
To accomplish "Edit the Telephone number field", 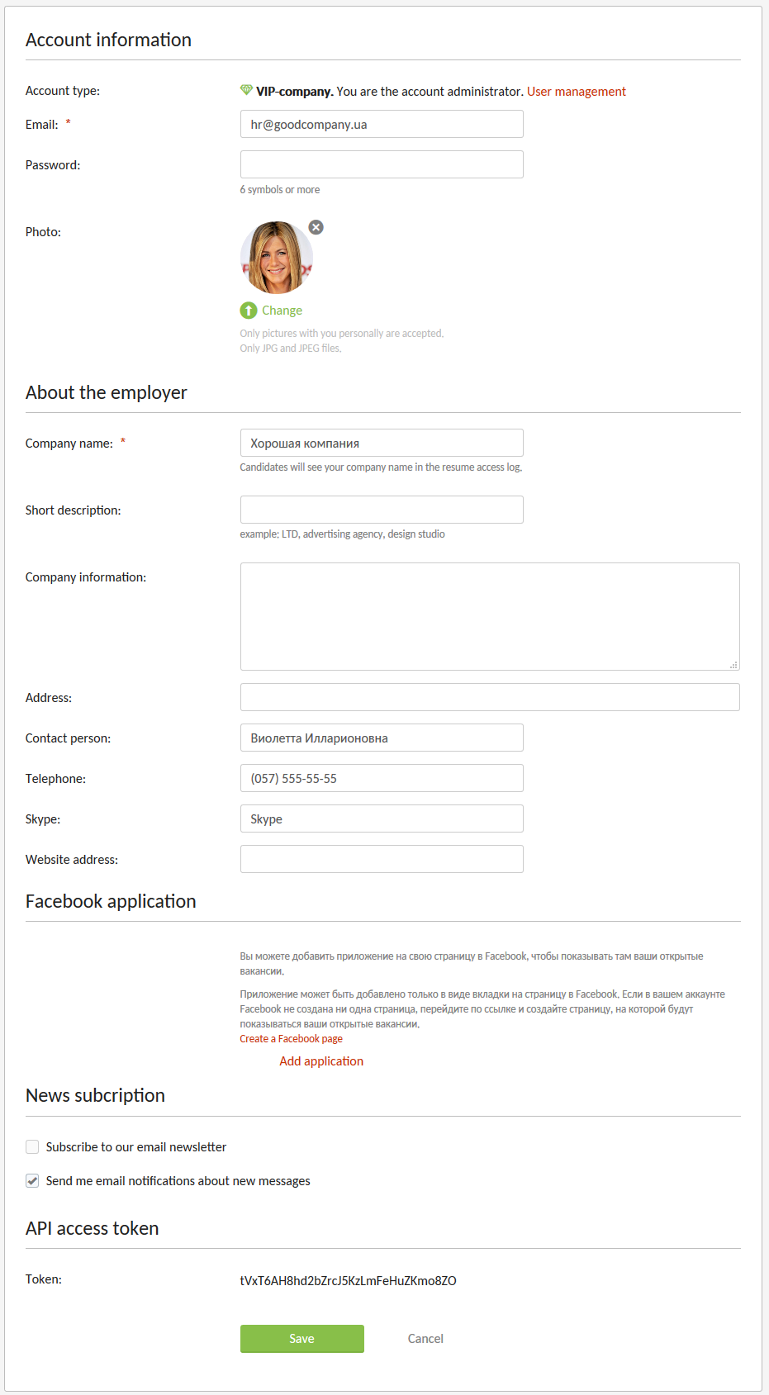I will click(x=382, y=778).
